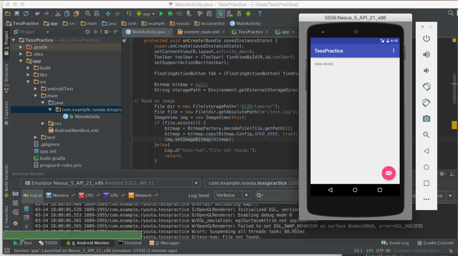Select build.gradle file in tree
Viewport: 458px width, 256px height.
(52, 158)
